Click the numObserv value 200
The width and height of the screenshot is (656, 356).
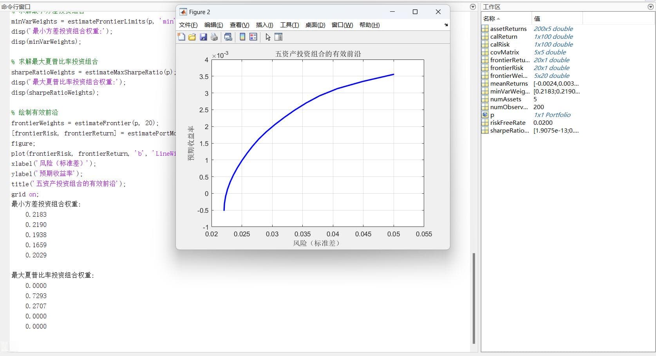pos(539,107)
